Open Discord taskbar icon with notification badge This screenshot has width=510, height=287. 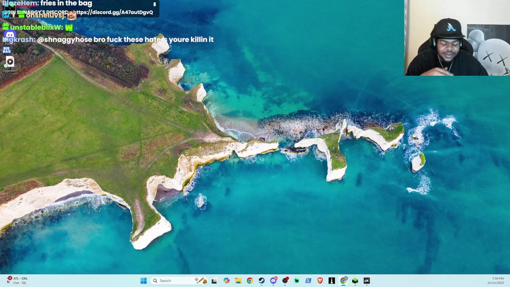pyautogui.click(x=273, y=281)
